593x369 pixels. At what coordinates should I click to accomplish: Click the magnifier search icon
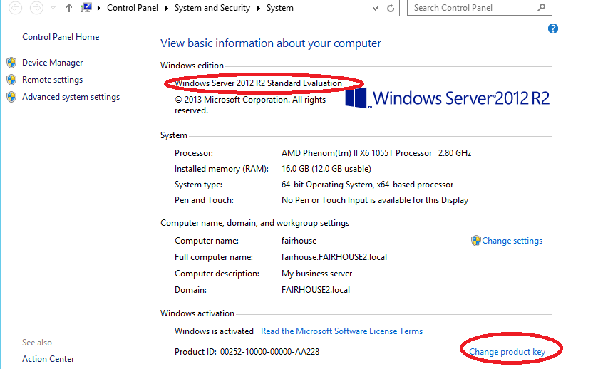(541, 8)
